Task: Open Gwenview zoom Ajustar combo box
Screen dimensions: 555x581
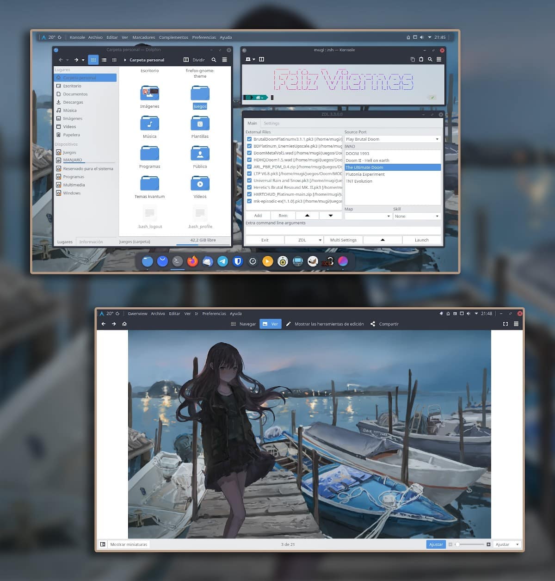Action: pos(507,544)
